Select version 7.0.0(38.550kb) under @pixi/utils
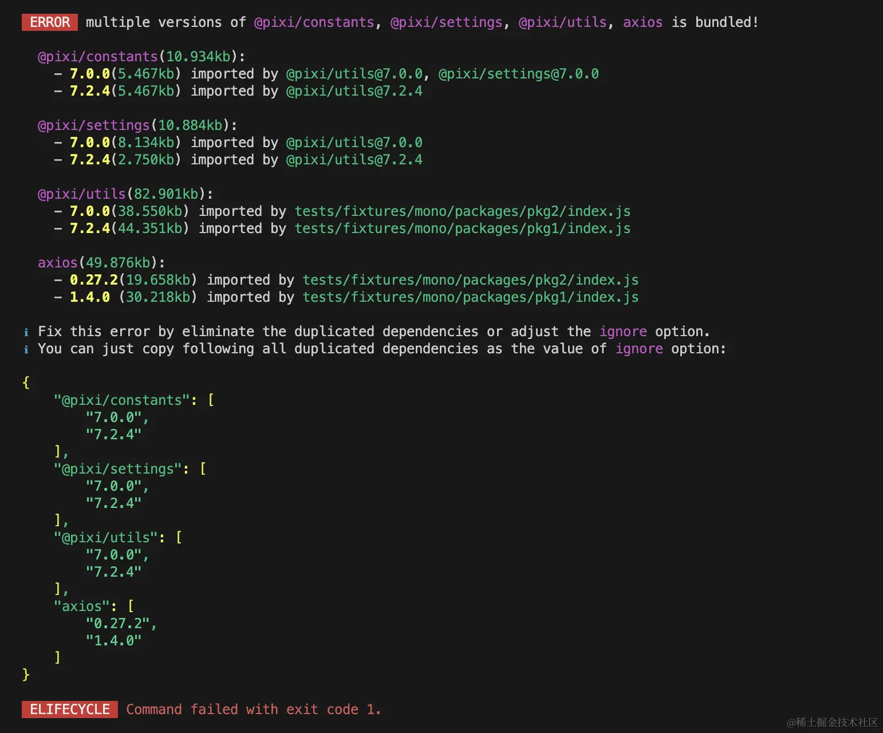This screenshot has height=733, width=883. (129, 211)
